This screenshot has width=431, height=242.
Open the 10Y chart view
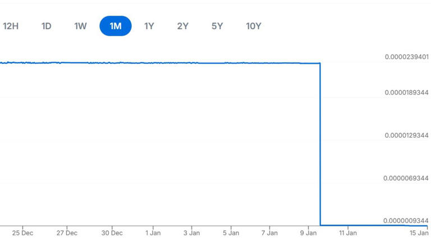[254, 26]
